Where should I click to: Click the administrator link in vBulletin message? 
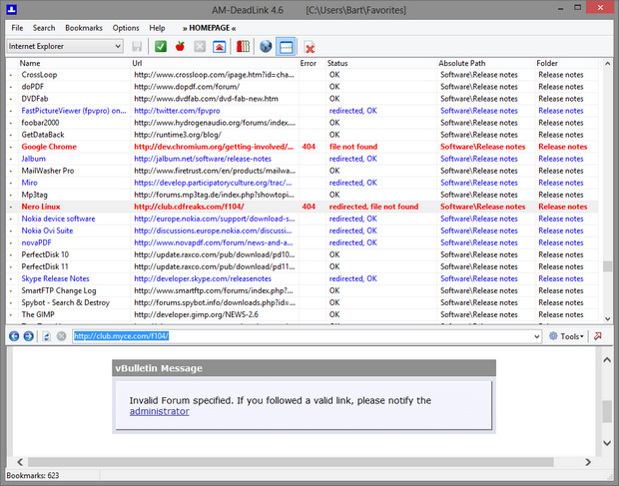pos(159,411)
